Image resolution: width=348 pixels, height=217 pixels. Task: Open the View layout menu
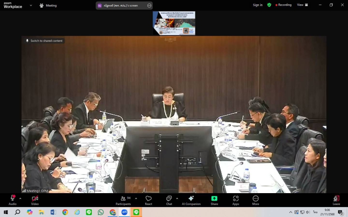click(x=302, y=5)
